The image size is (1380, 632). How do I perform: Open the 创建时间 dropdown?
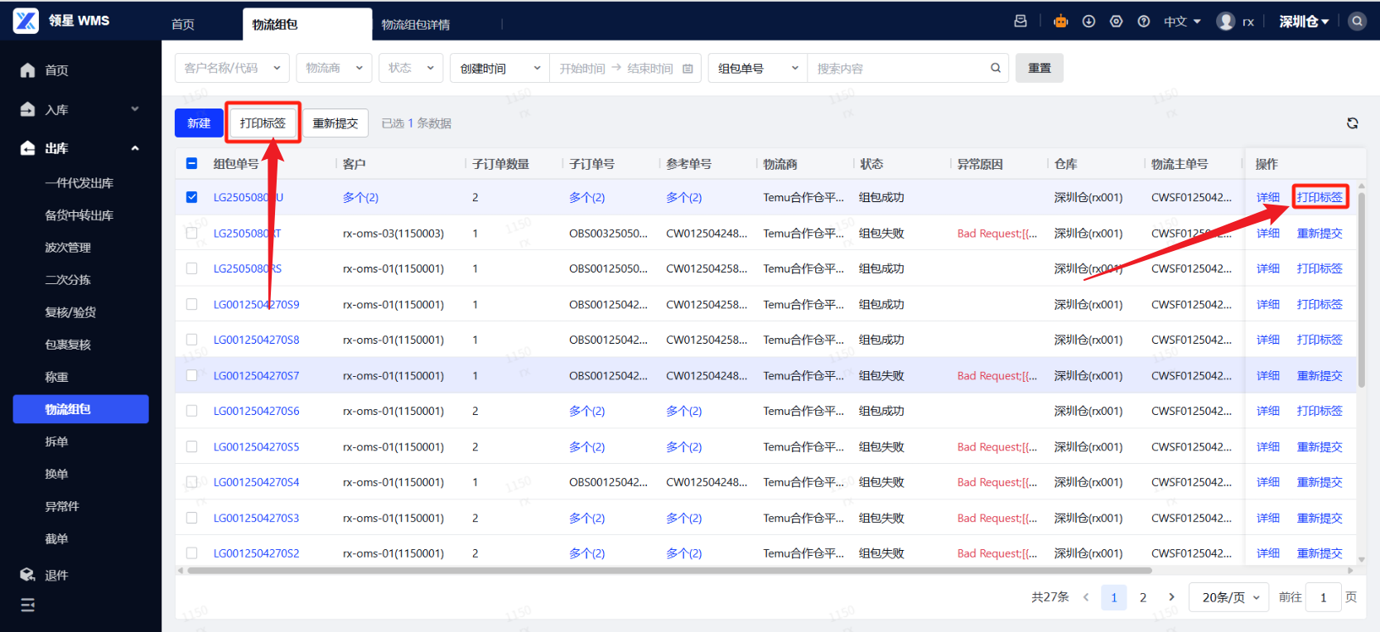point(500,68)
